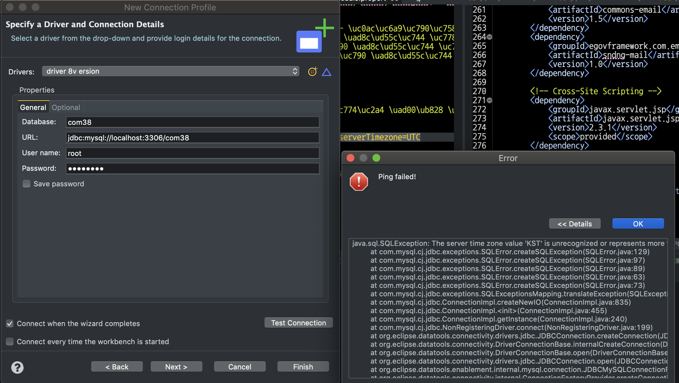
Task: Click the Password input field
Action: [192, 169]
